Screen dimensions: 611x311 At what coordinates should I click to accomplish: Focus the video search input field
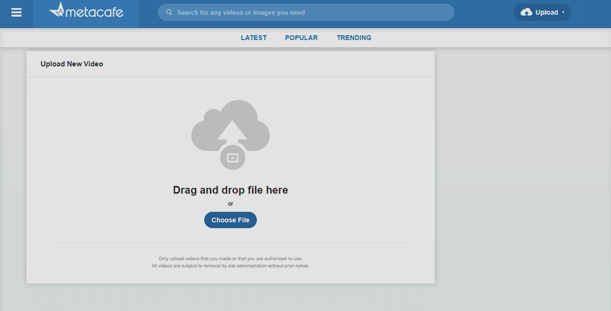click(x=312, y=12)
